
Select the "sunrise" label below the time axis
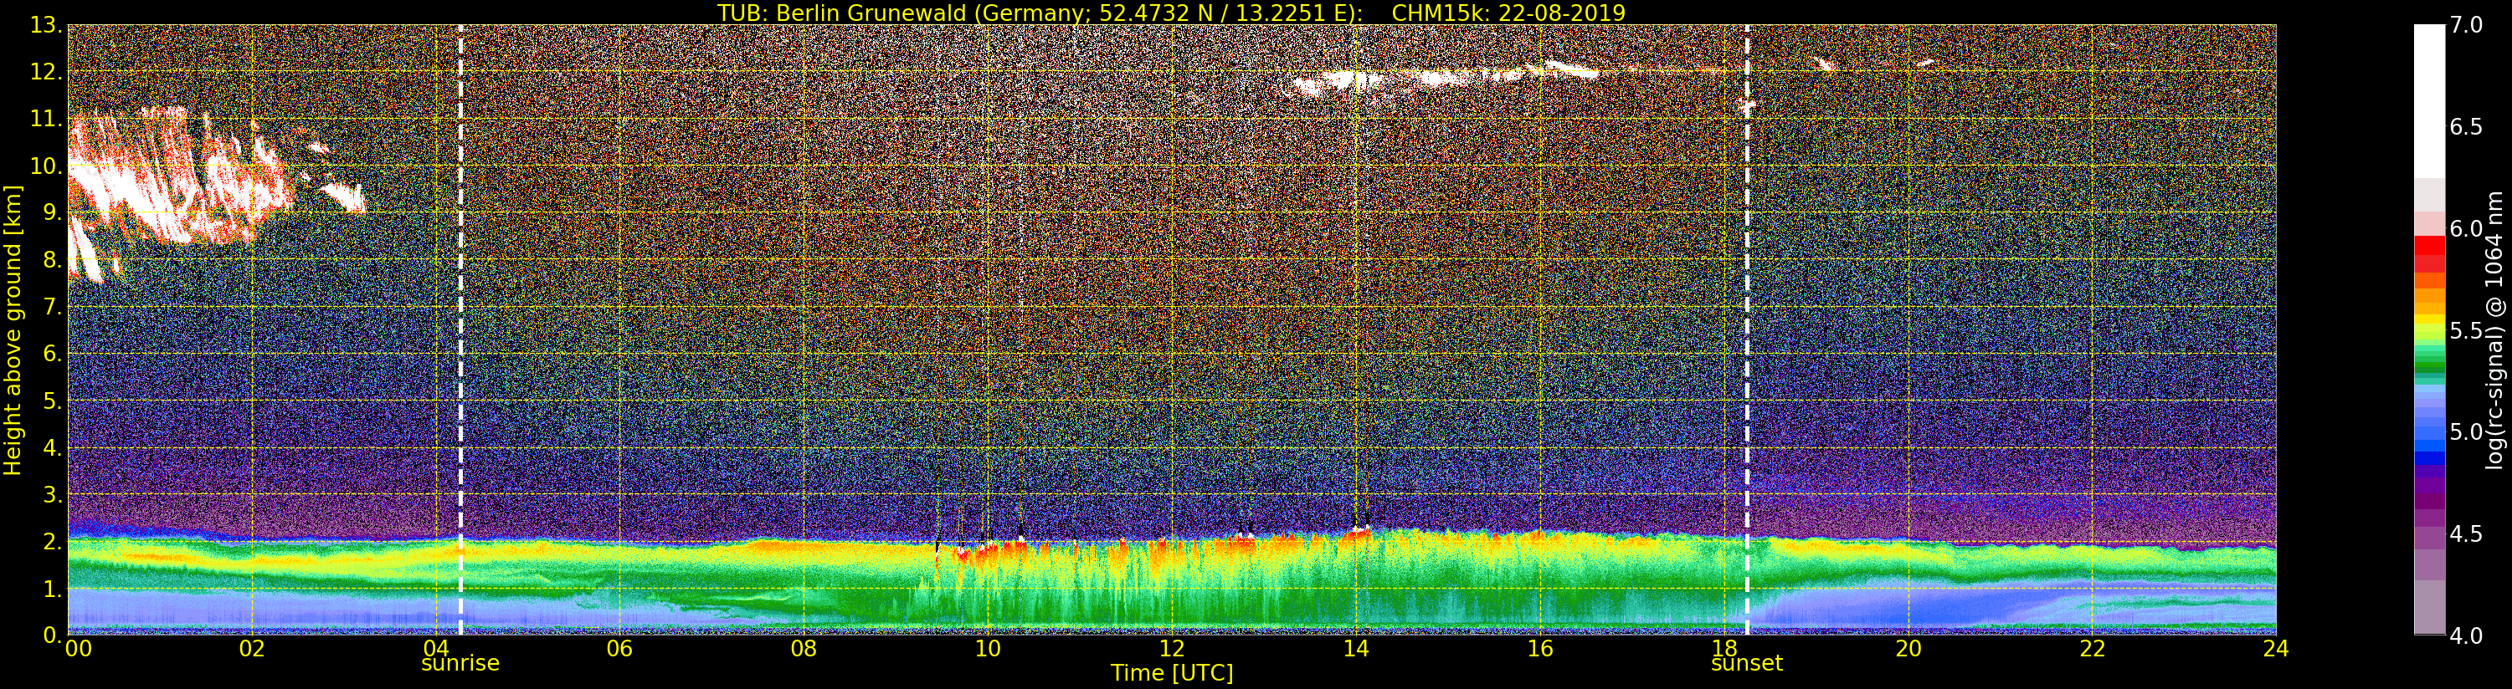pyautogui.click(x=460, y=664)
